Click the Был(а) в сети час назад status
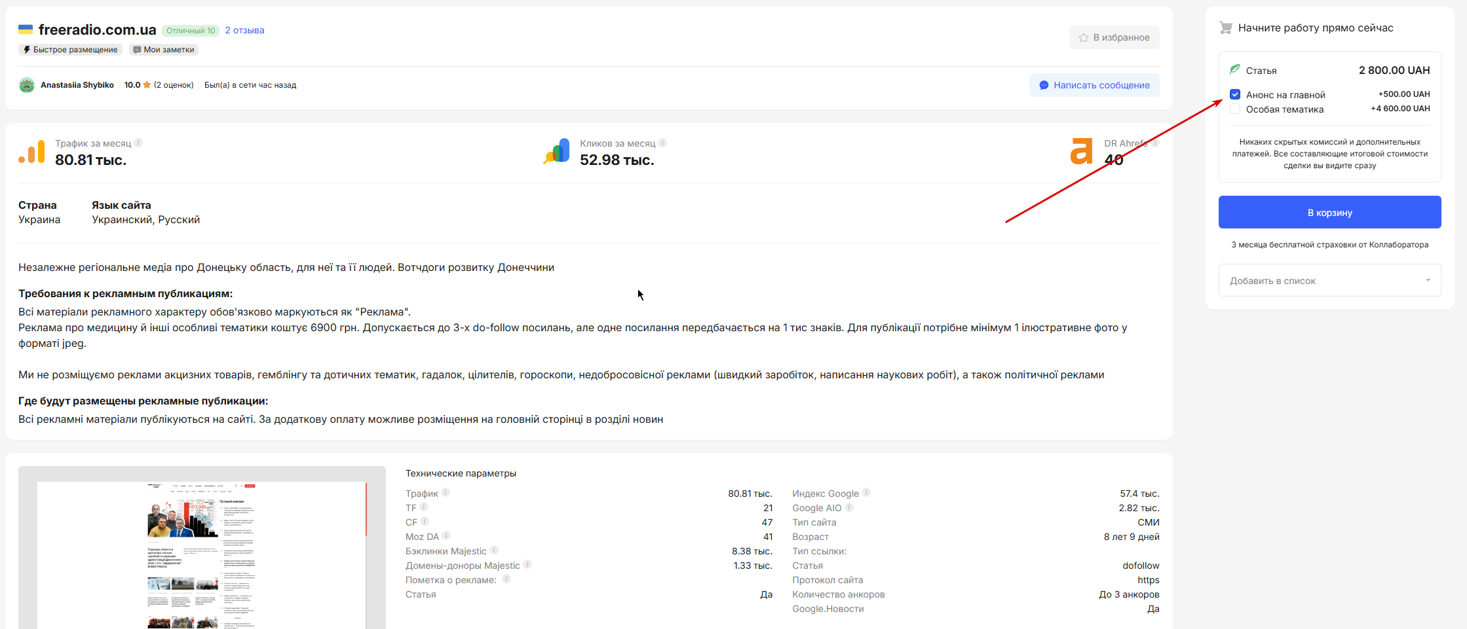This screenshot has height=629, width=1467. (250, 85)
